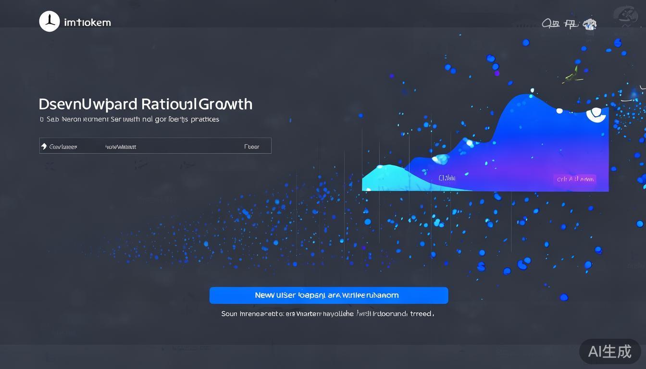This screenshot has height=369, width=646.
Task: Click the 'AI生成' watermark badge
Action: point(609,351)
